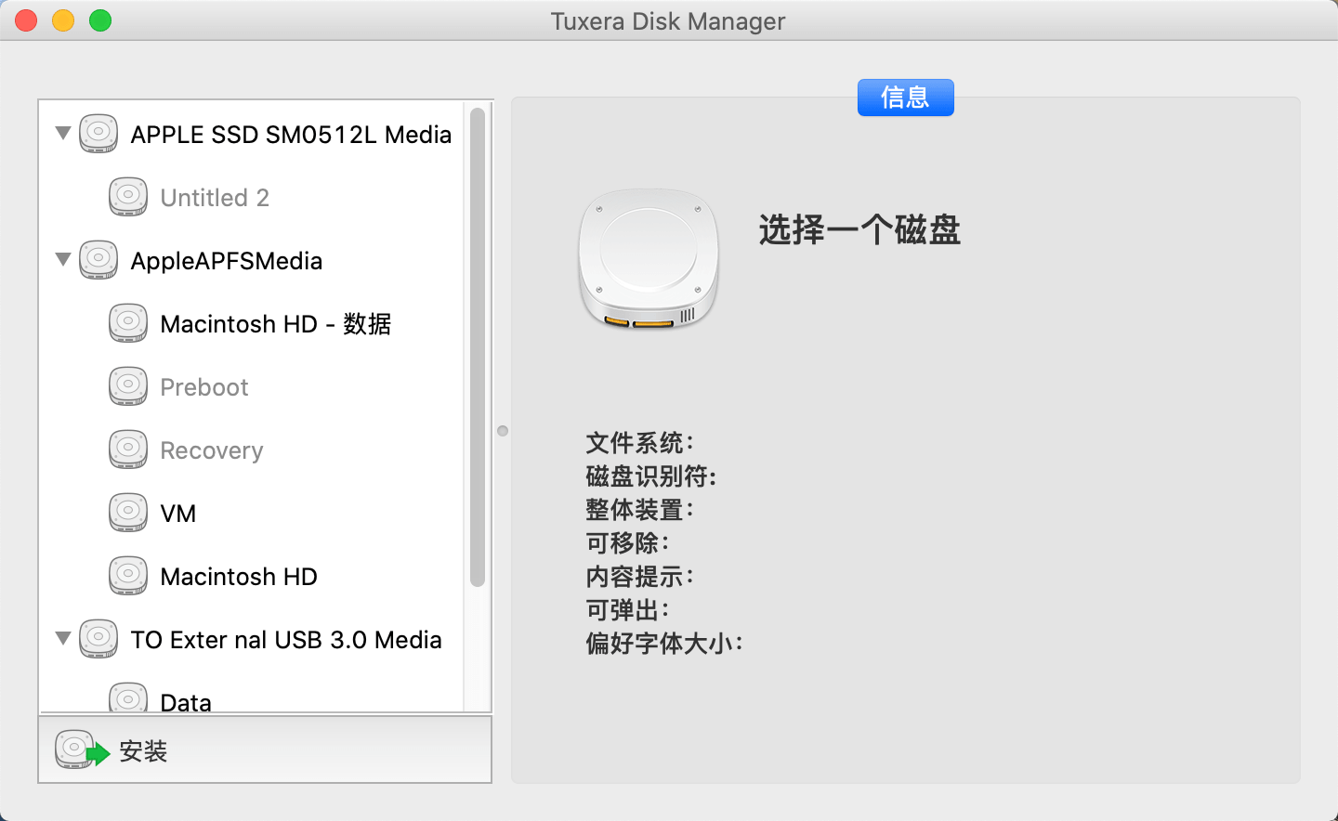Click the large disk image in info panel
Image resolution: width=1338 pixels, height=821 pixels.
(x=649, y=259)
